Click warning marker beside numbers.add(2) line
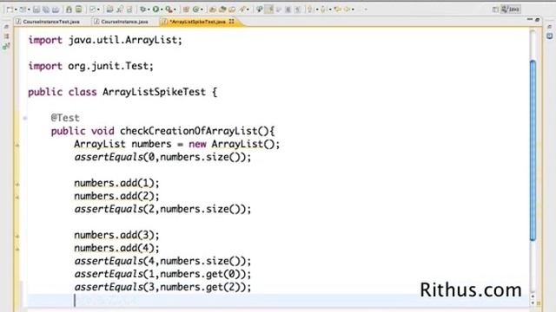556x312 pixels. tap(17, 197)
